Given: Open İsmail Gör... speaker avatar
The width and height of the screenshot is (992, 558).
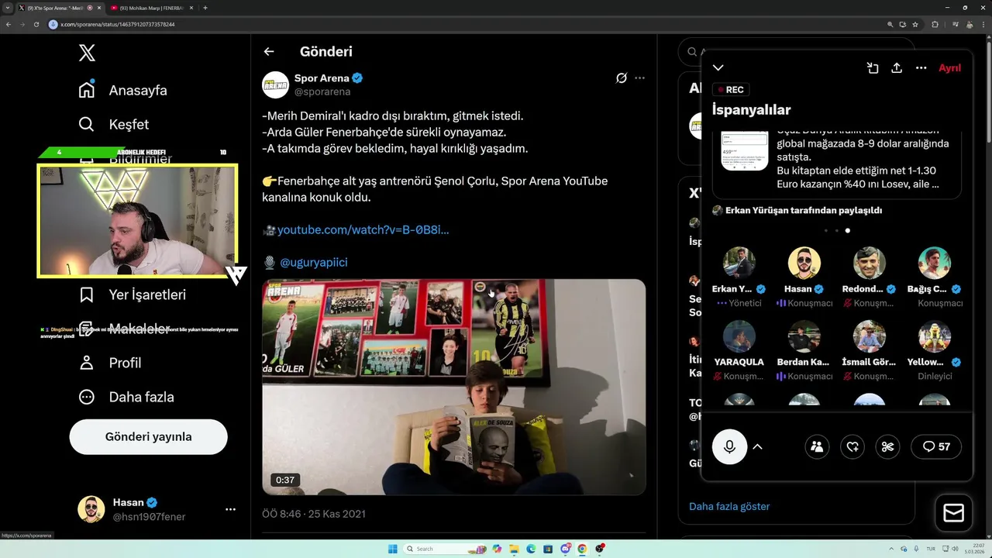Looking at the screenshot, I should 869,336.
